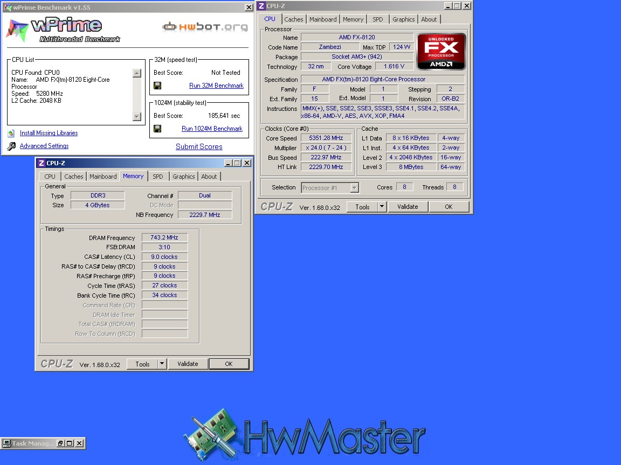
Task: Click OK button in processor CPU-Z window
Action: click(x=448, y=207)
